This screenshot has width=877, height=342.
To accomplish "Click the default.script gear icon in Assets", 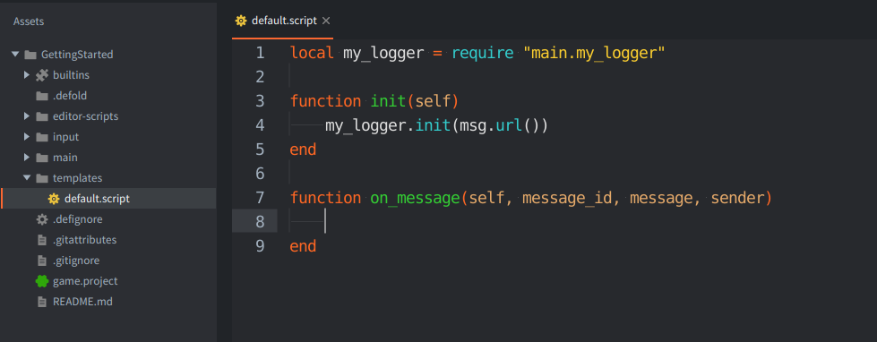I will pos(54,199).
